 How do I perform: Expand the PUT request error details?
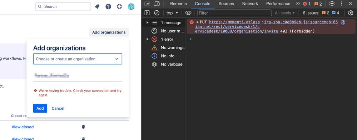click(198, 22)
